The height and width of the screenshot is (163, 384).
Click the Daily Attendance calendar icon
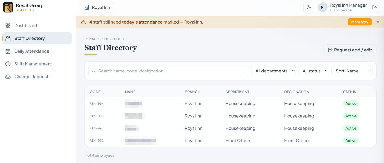pos(8,51)
